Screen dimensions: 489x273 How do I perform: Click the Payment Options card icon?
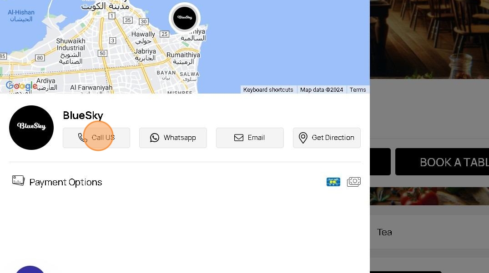click(18, 180)
